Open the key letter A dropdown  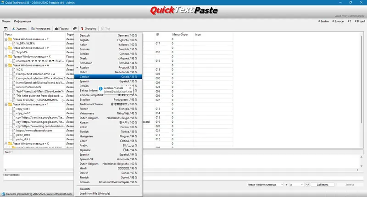[296, 185]
